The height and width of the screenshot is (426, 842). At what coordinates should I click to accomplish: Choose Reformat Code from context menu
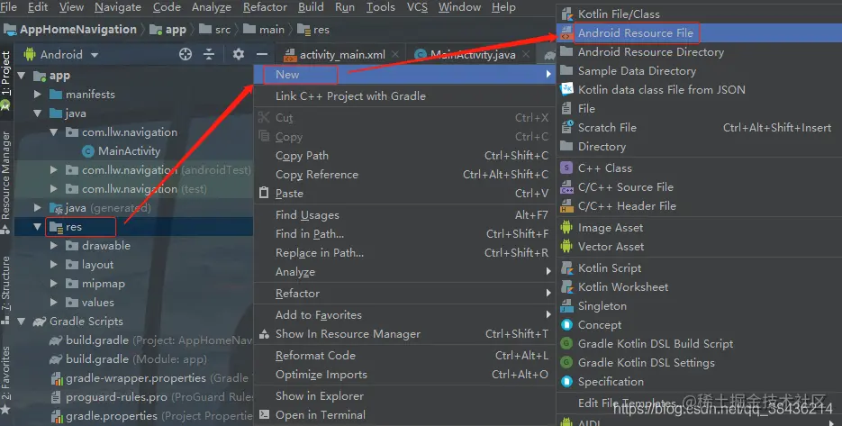[x=404, y=356]
